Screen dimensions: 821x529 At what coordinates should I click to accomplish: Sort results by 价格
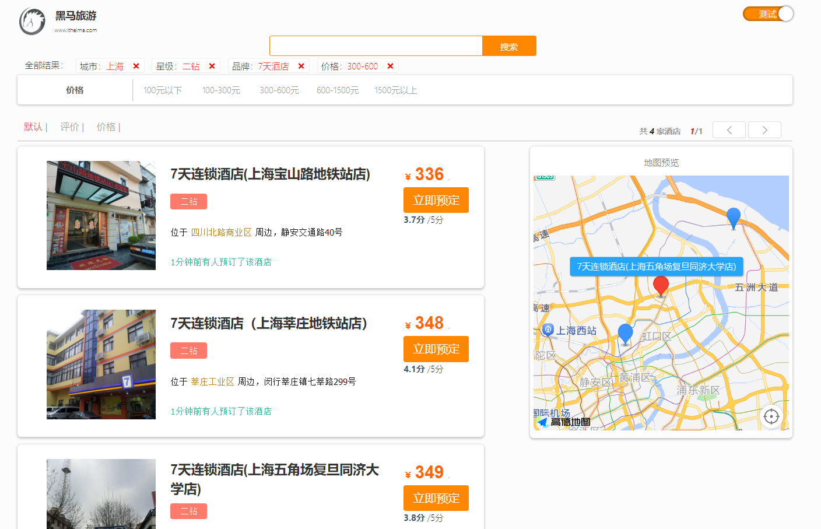pyautogui.click(x=106, y=127)
